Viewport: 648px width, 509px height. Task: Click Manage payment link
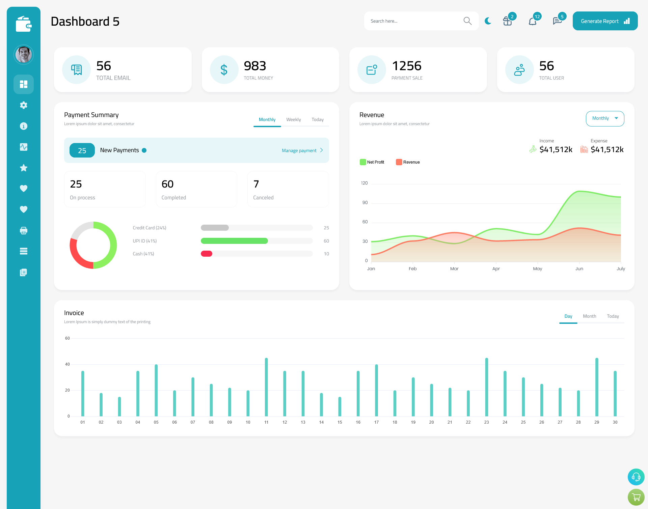pos(300,150)
